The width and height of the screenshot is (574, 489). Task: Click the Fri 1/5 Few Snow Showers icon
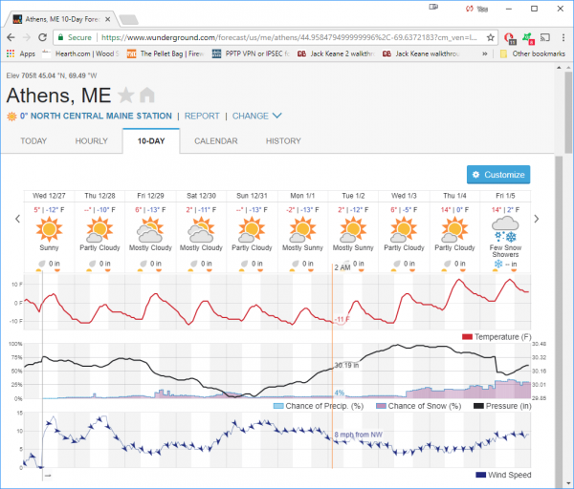[503, 228]
